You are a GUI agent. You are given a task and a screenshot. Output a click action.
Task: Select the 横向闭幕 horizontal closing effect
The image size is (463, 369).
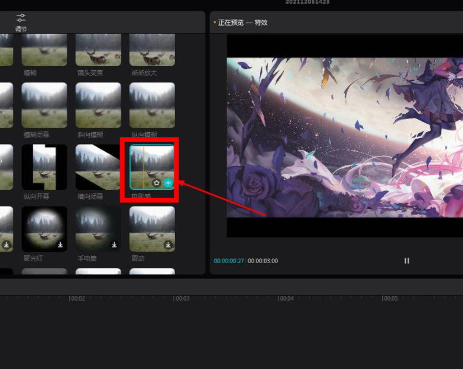98,167
